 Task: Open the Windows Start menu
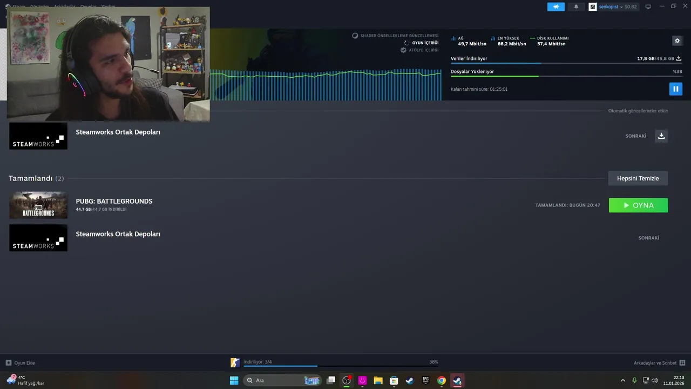(234, 380)
